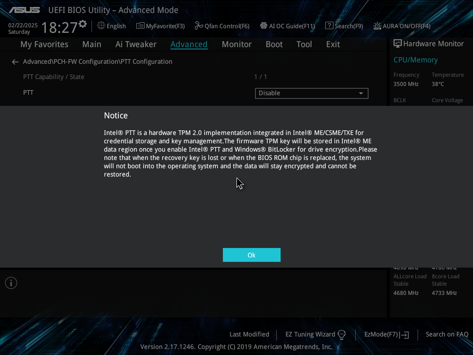Viewport: 473px width, 355px height.
Task: Select the PTT setting label
Action: tap(28, 92)
